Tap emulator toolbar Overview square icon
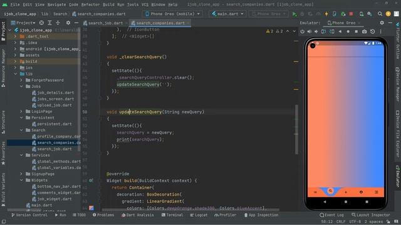401x225 pixels. 357,32
